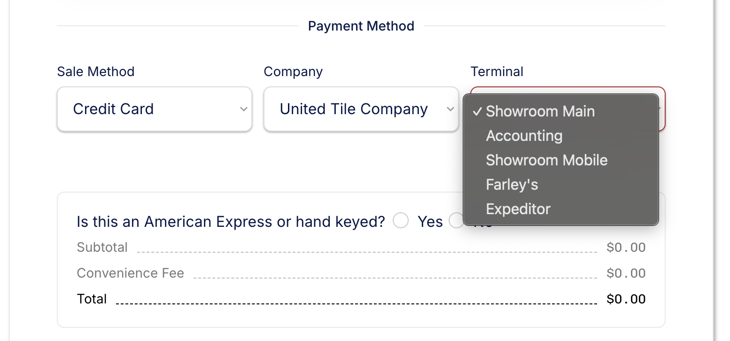The image size is (730, 341).
Task: Choose Accounting from the Terminal list
Action: point(524,136)
